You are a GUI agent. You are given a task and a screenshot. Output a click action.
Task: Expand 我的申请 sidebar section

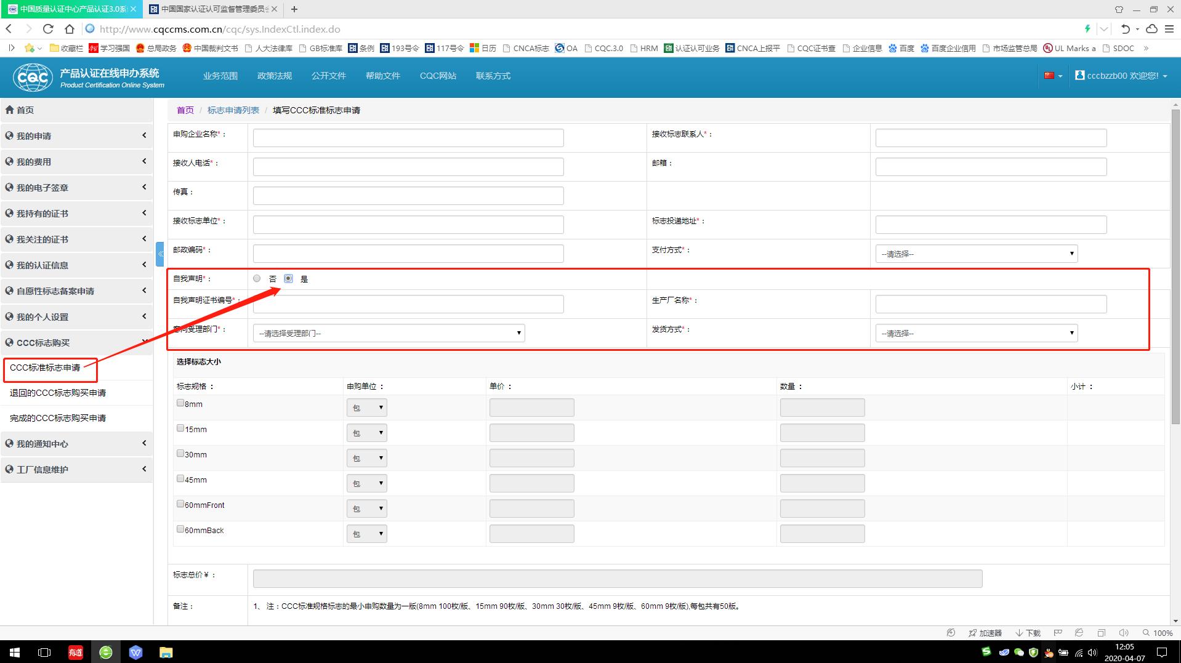point(76,136)
